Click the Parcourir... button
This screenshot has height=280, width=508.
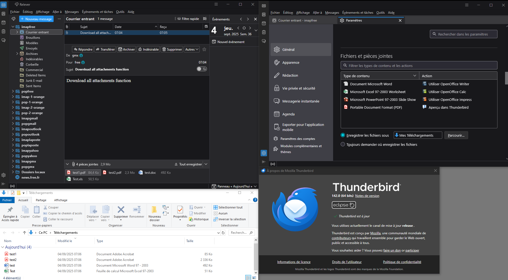click(456, 135)
